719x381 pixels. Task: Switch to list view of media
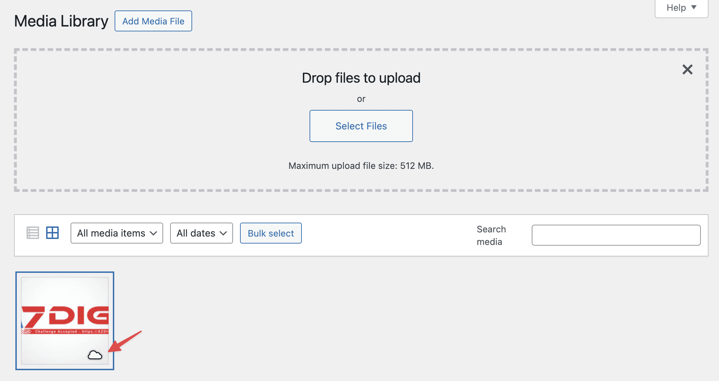pos(33,233)
